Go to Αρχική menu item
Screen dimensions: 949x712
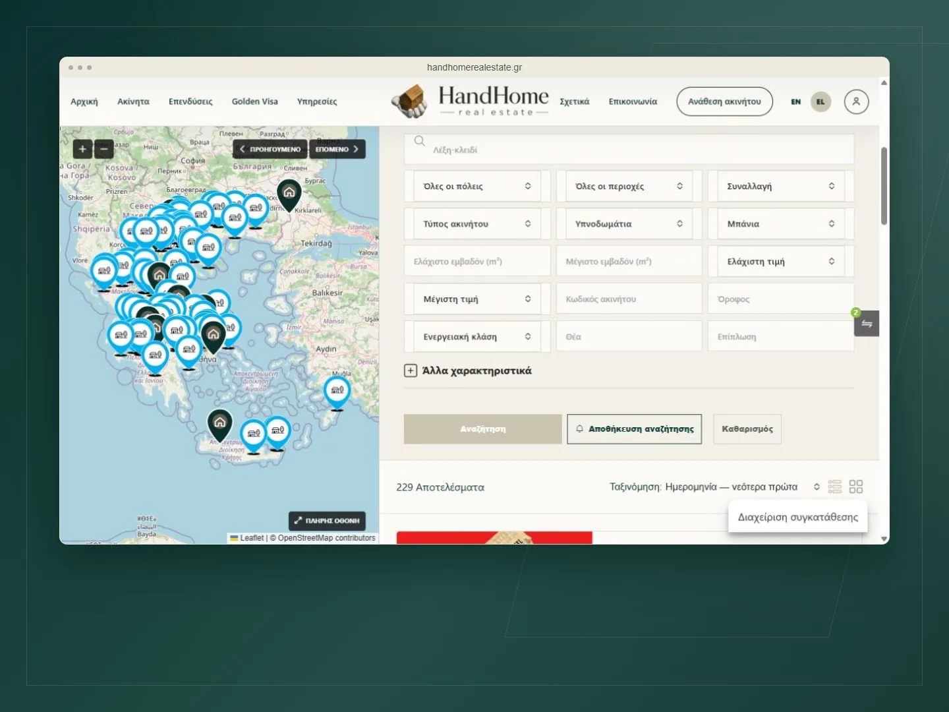pyautogui.click(x=84, y=102)
